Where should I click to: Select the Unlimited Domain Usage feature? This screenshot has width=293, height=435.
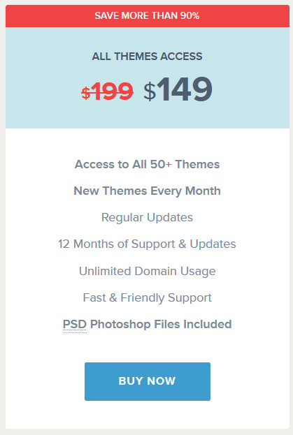coord(147,272)
